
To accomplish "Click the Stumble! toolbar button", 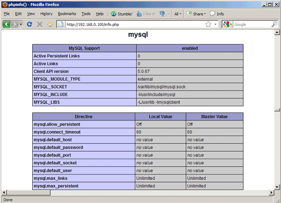I will [x=122, y=14].
